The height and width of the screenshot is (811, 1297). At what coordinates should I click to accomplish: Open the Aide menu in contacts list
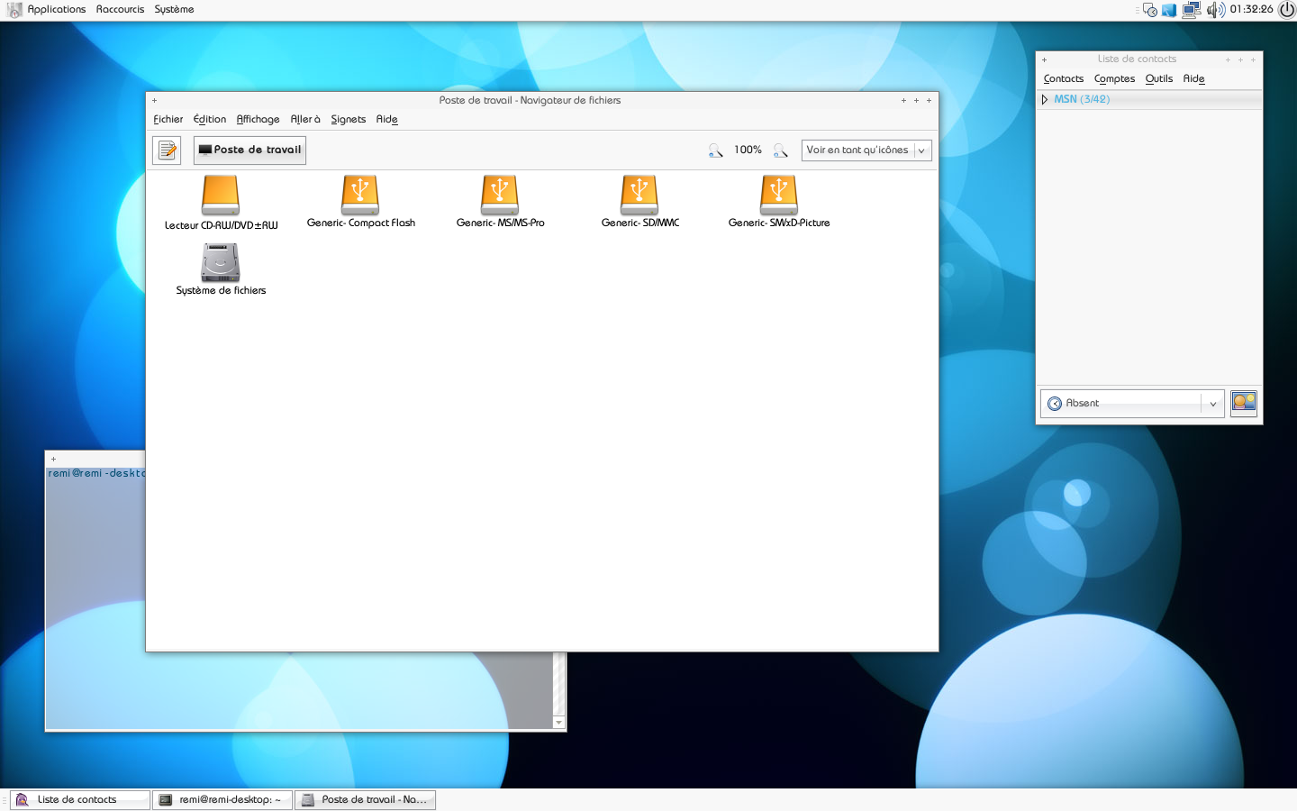tap(1193, 78)
